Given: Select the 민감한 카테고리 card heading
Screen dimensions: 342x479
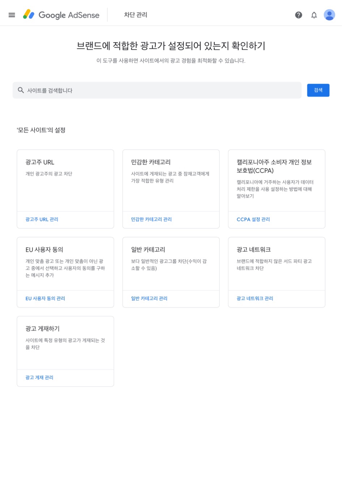Looking at the screenshot, I should [151, 162].
